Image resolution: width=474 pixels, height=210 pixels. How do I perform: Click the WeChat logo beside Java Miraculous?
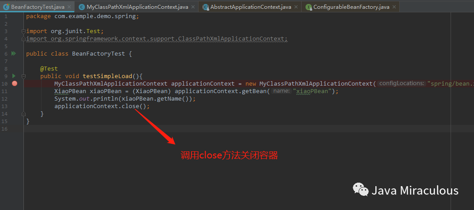(360, 189)
